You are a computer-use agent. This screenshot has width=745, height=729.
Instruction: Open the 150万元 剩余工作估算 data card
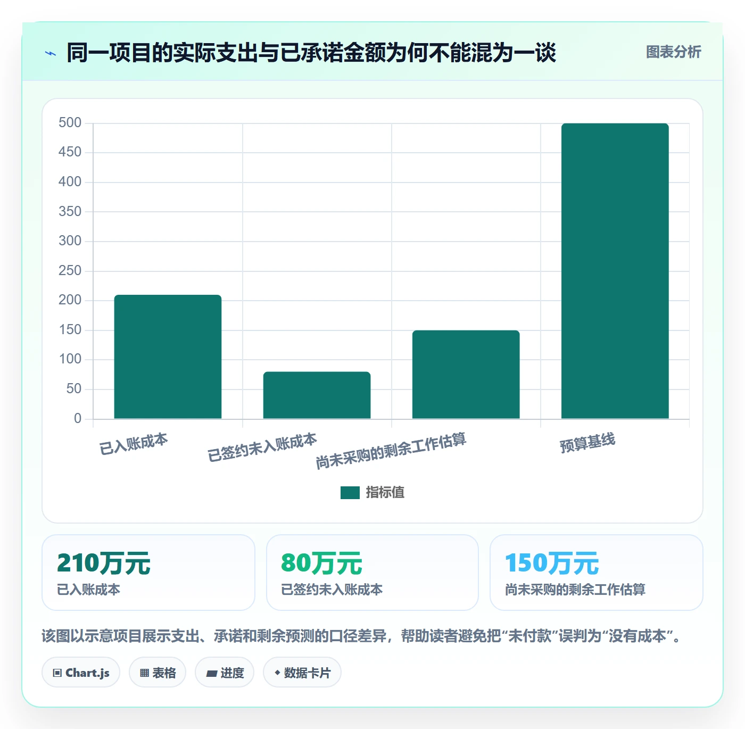(x=597, y=573)
